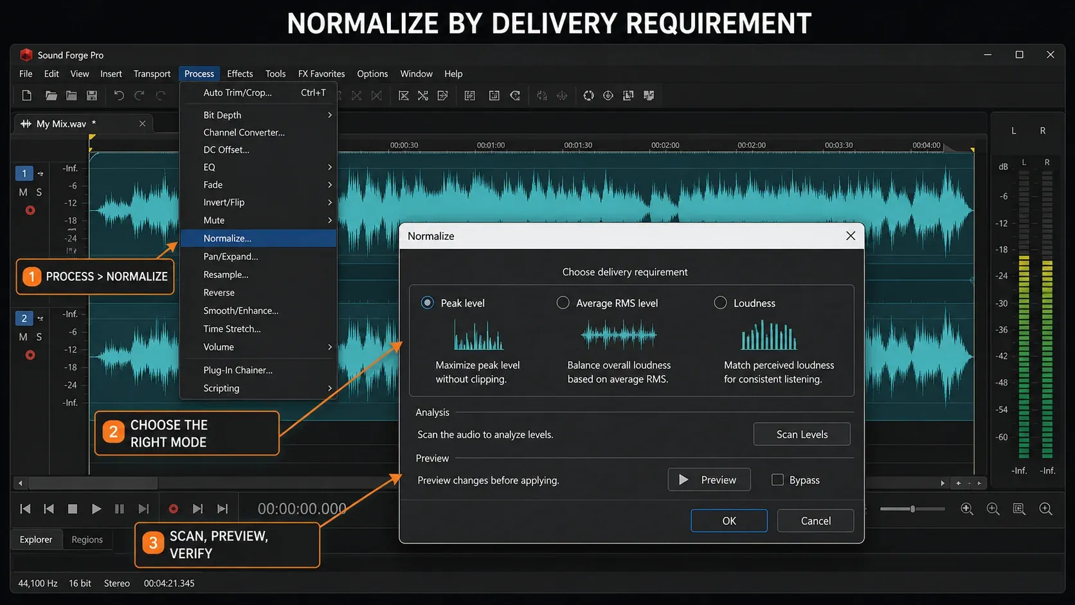1075x605 pixels.
Task: Click waveform icon on My Mix.wav tab
Action: click(x=26, y=123)
